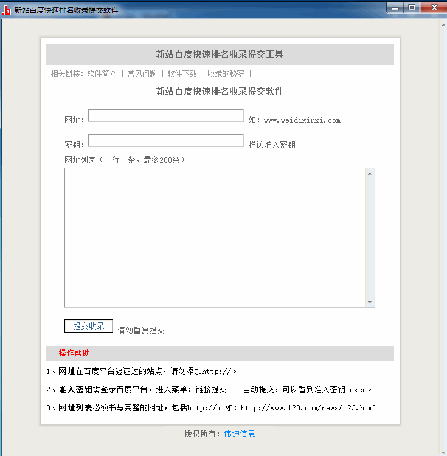Click inside the 网址列表 text area
The image size is (447, 456).
click(x=215, y=237)
